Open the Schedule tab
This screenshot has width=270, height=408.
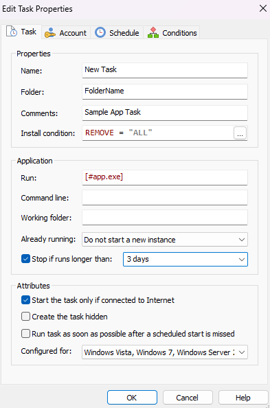[117, 33]
